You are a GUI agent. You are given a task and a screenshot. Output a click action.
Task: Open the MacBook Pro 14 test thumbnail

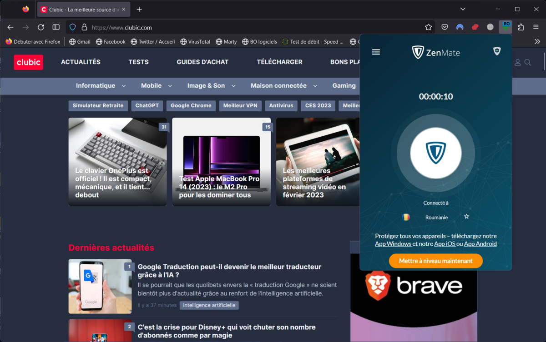point(222,162)
